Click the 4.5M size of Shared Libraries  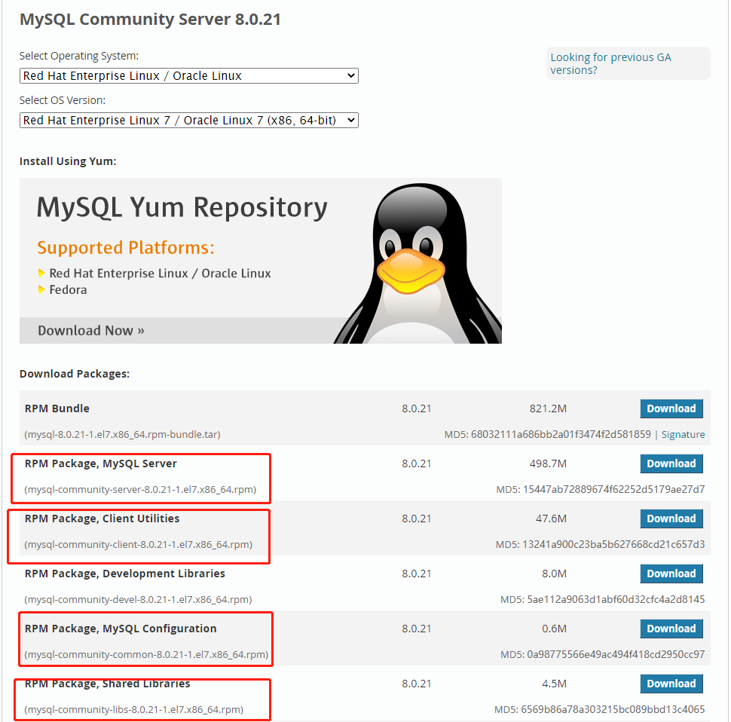point(555,684)
